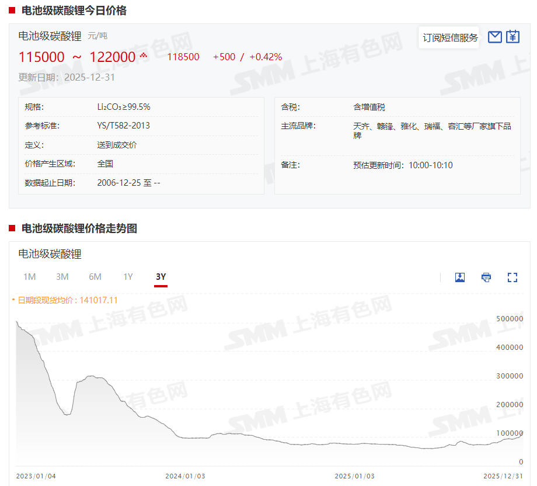Screen dimensions: 537x486
Task: Click red square beside 价格走势图 heading
Action: point(12,228)
